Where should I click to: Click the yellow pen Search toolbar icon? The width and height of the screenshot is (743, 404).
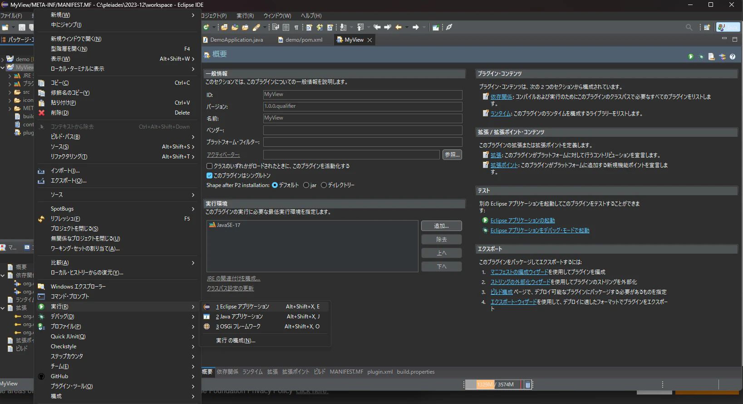click(256, 27)
